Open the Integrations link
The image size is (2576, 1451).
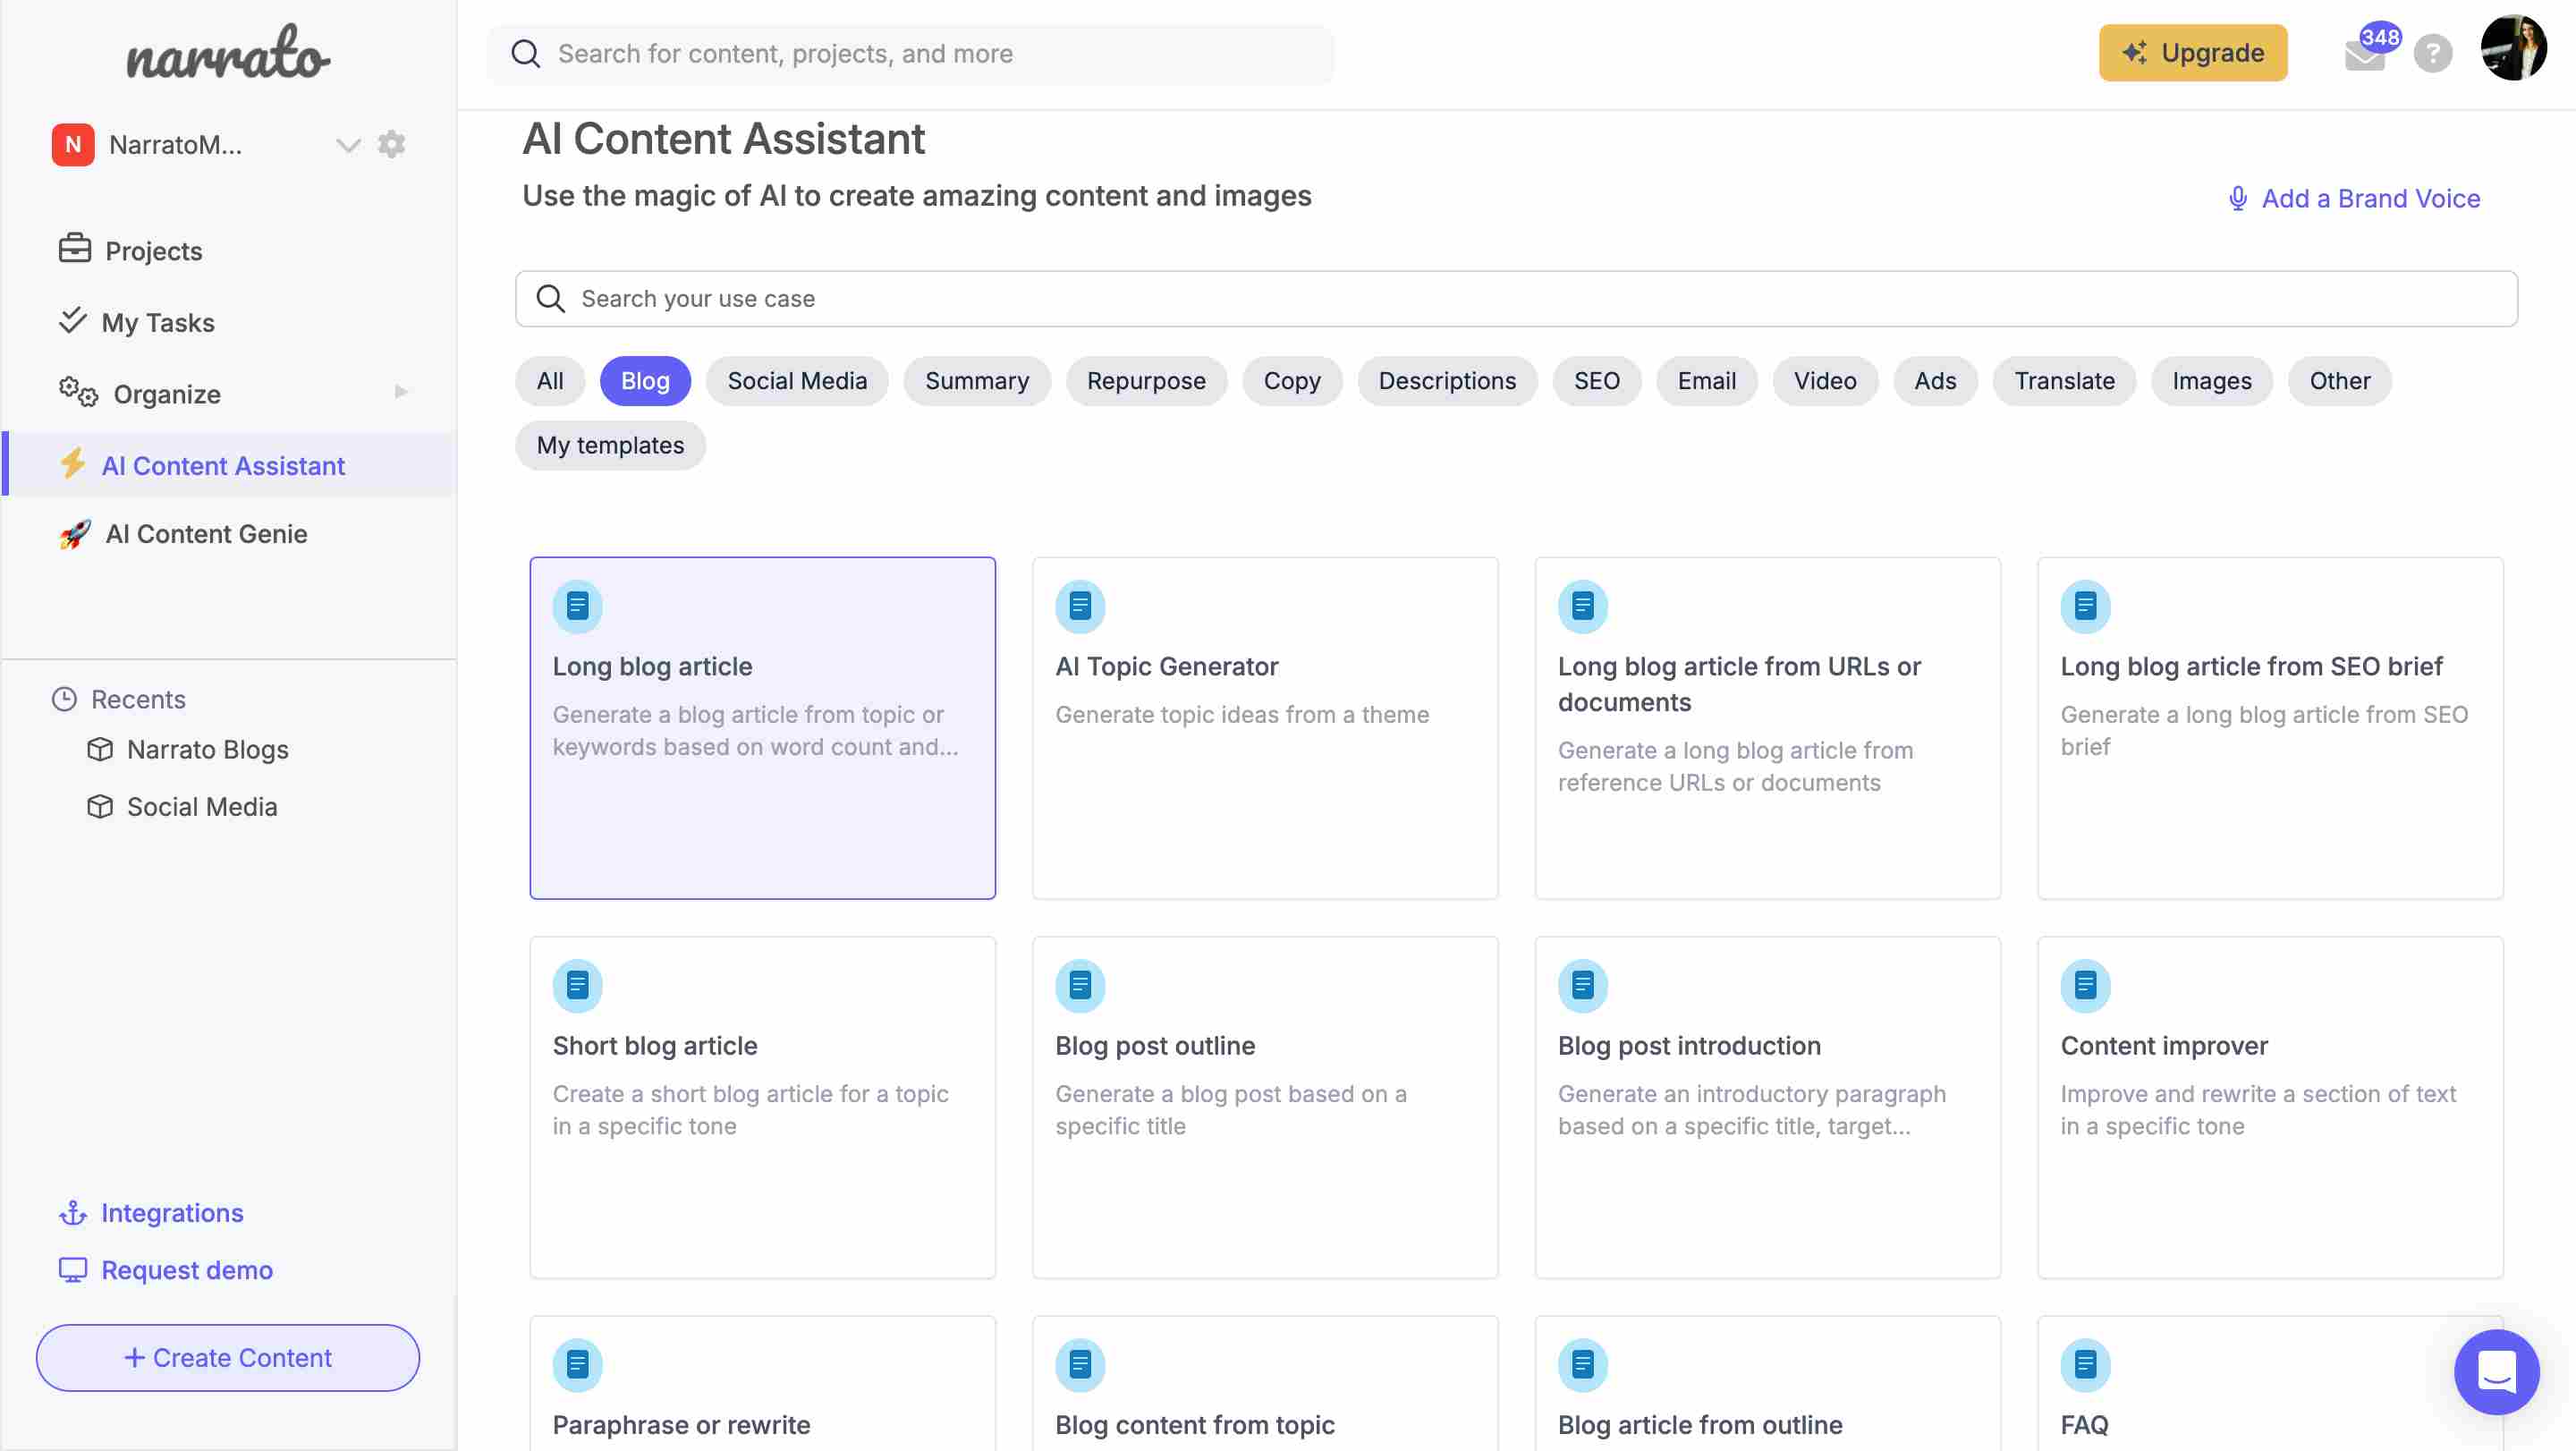point(151,1213)
